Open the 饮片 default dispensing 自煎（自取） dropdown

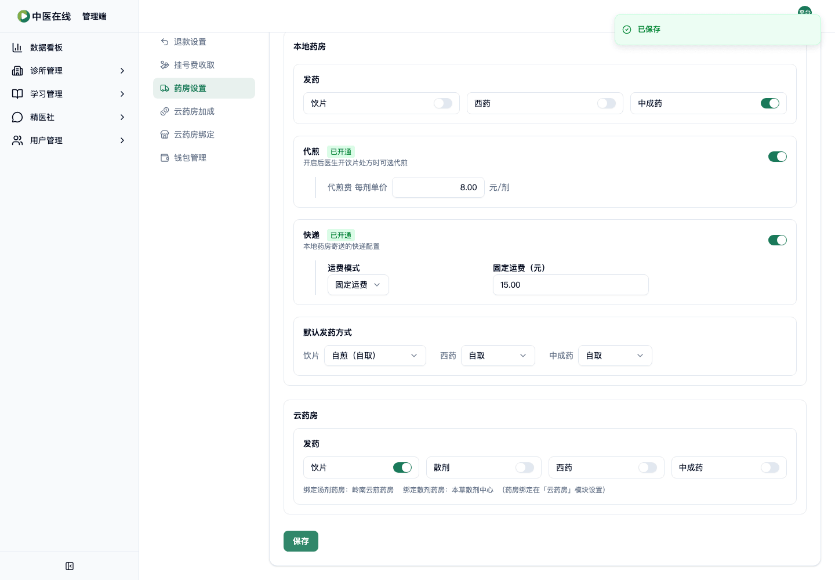click(375, 356)
